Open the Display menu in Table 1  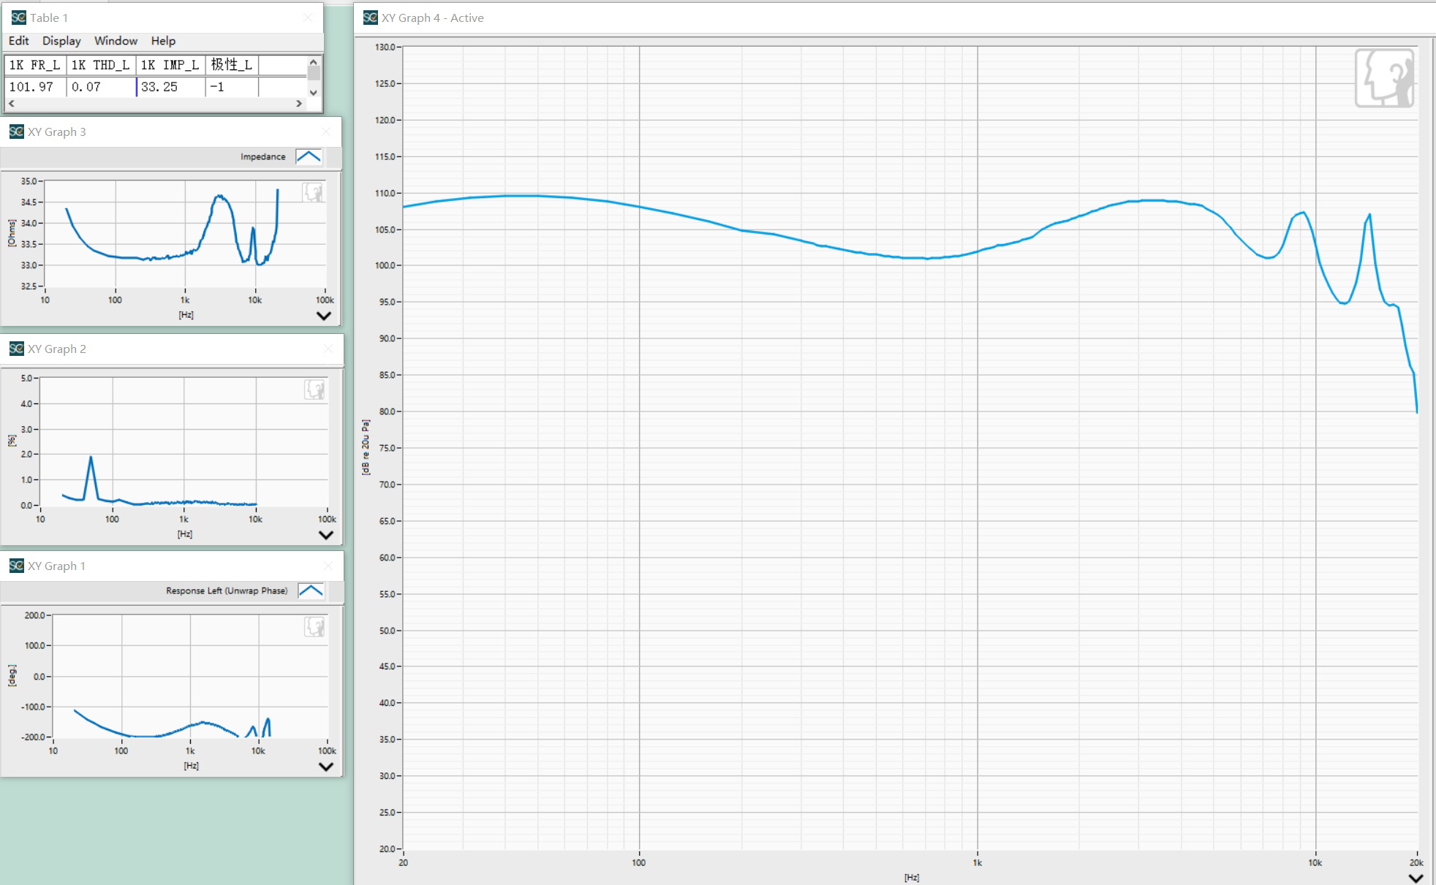(61, 41)
